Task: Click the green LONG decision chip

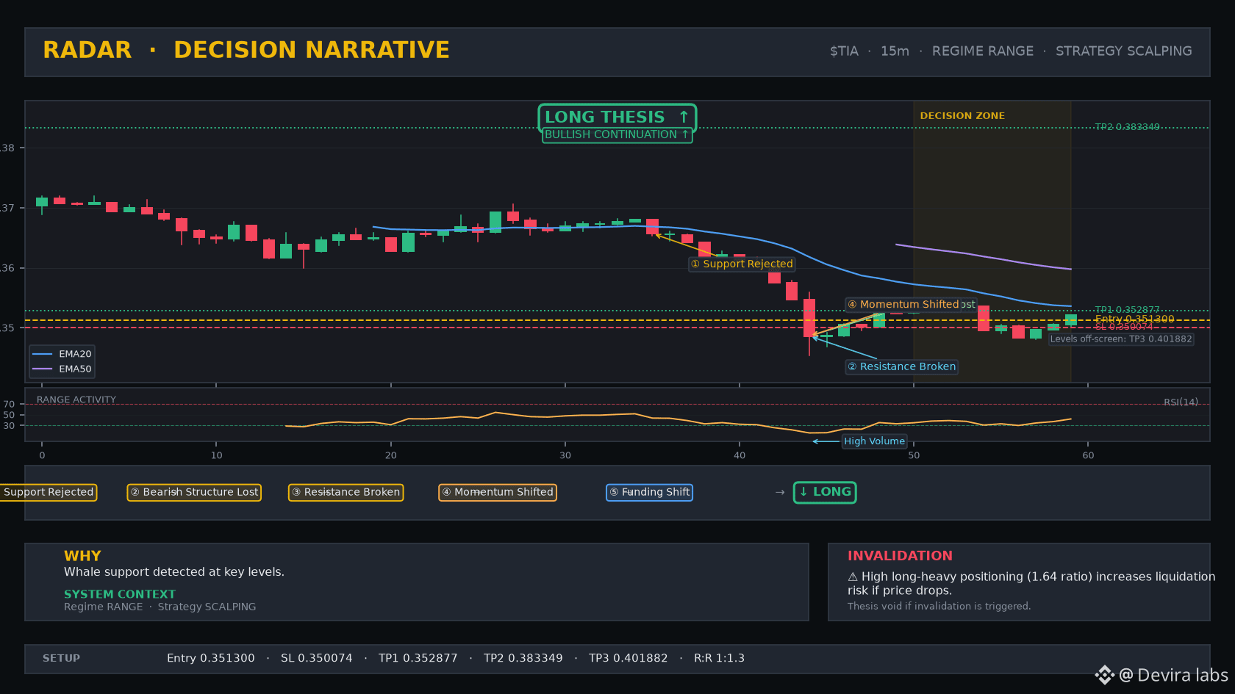Action: pos(825,492)
